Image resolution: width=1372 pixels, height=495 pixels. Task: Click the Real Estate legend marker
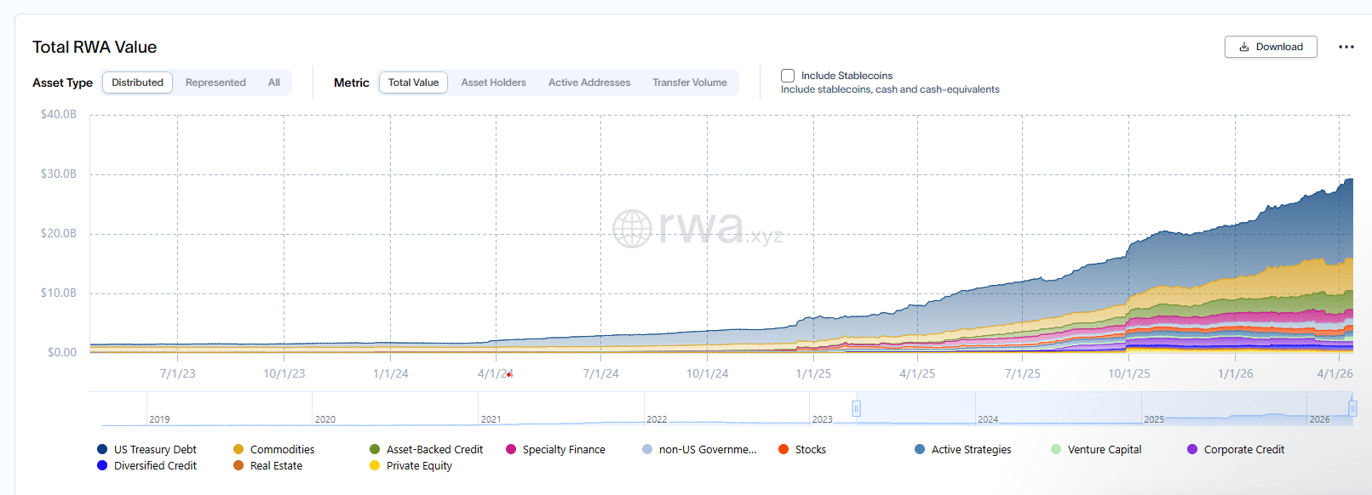(238, 465)
